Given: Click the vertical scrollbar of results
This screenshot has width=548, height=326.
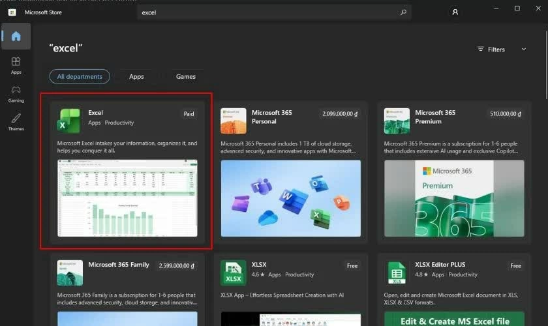Looking at the screenshot, I should pos(546,65).
